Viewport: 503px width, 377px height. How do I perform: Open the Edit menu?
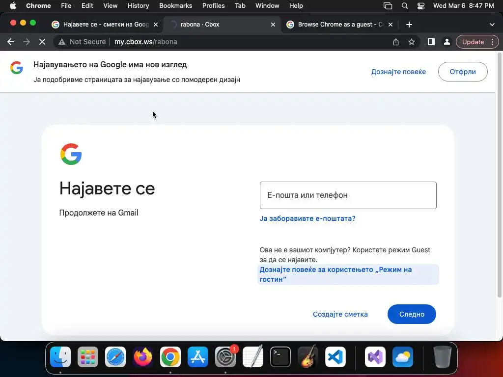(87, 6)
